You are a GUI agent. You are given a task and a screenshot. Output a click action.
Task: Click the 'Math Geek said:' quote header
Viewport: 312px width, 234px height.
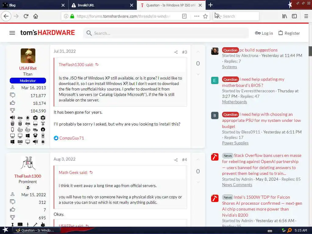coord(73,172)
